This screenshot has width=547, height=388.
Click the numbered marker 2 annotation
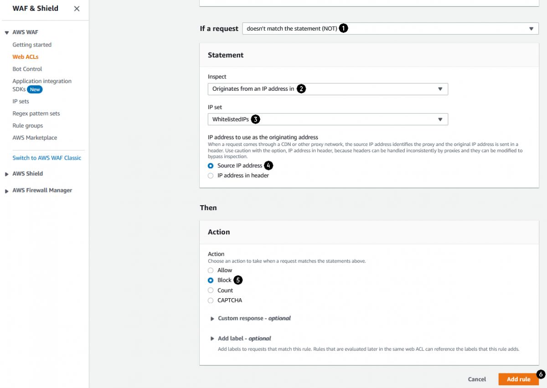(x=301, y=89)
